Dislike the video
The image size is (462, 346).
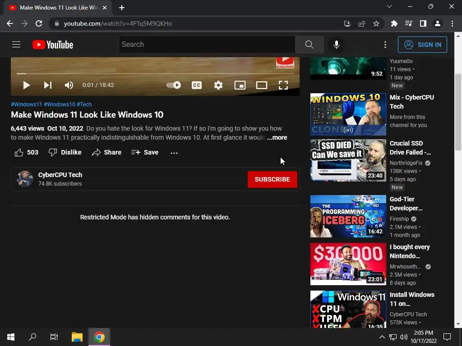65,152
